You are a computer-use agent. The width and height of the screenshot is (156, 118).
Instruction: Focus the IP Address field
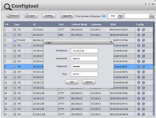coord(84,51)
